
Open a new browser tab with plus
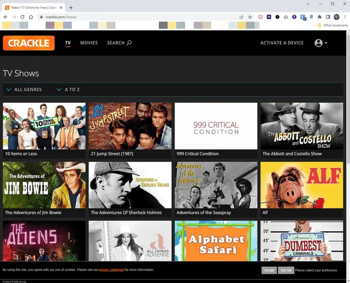click(71, 8)
